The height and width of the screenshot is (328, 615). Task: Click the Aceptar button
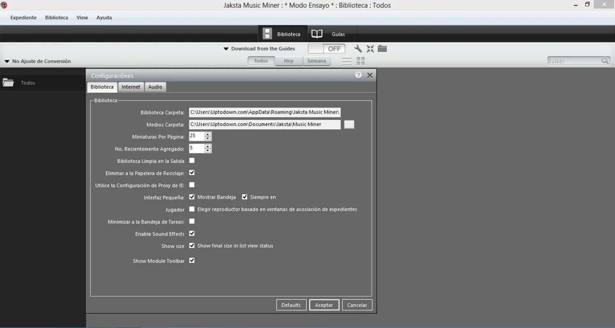[x=324, y=305]
